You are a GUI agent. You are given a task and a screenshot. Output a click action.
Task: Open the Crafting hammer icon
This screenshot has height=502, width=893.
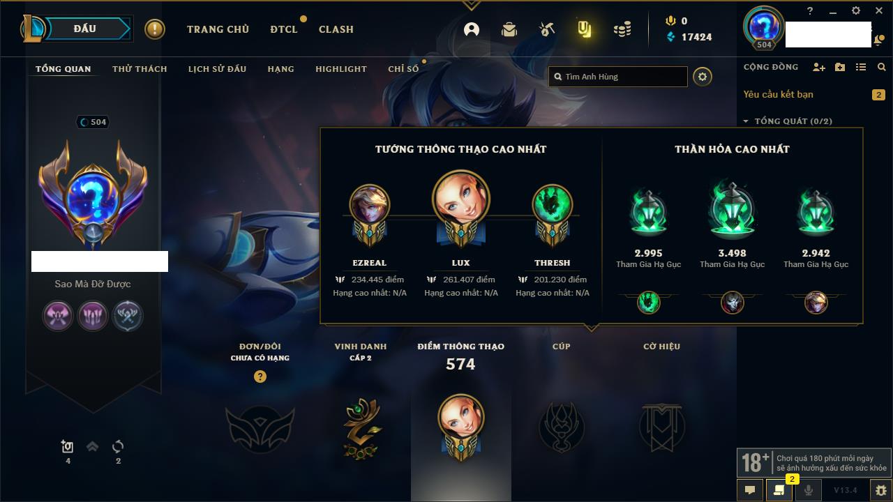click(x=547, y=29)
